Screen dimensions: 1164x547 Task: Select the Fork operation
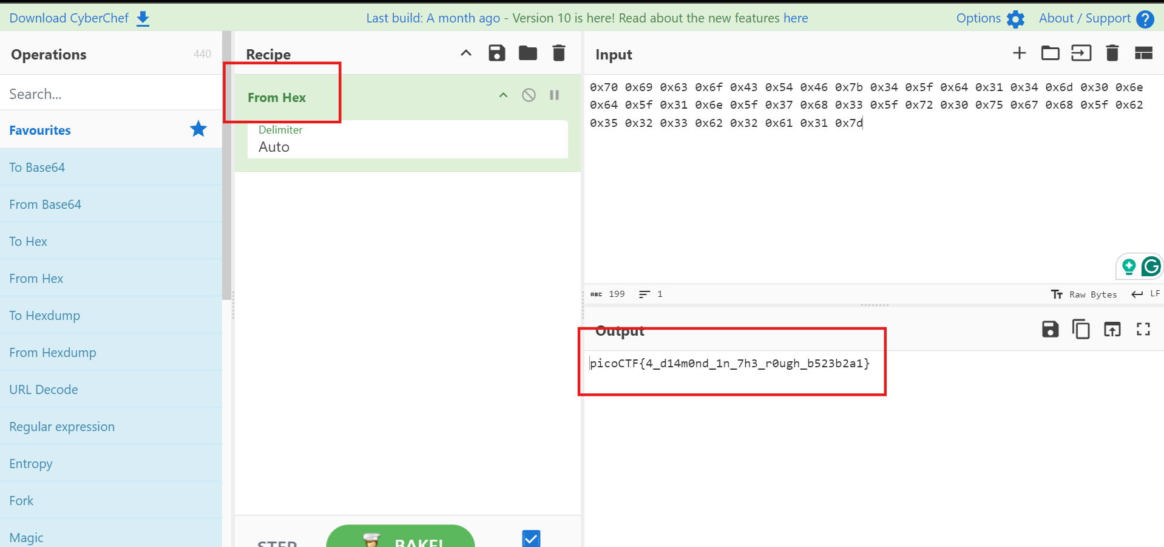pyautogui.click(x=111, y=500)
